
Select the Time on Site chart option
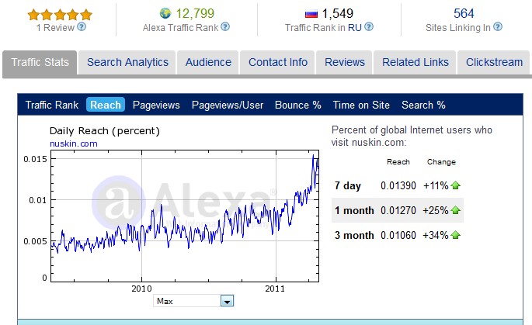(x=361, y=105)
